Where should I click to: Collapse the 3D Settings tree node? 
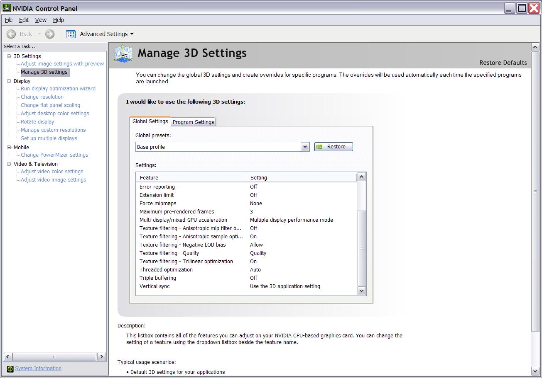(10, 56)
